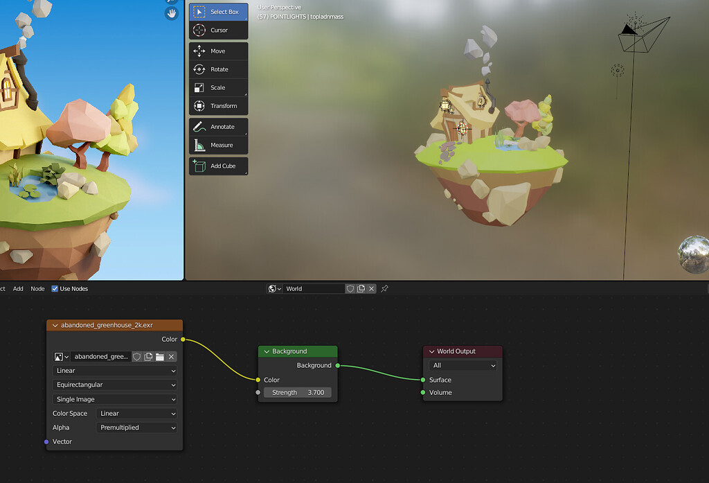Viewport: 709px width, 483px height.
Task: Select the Cursor tool
Action: pos(218,30)
